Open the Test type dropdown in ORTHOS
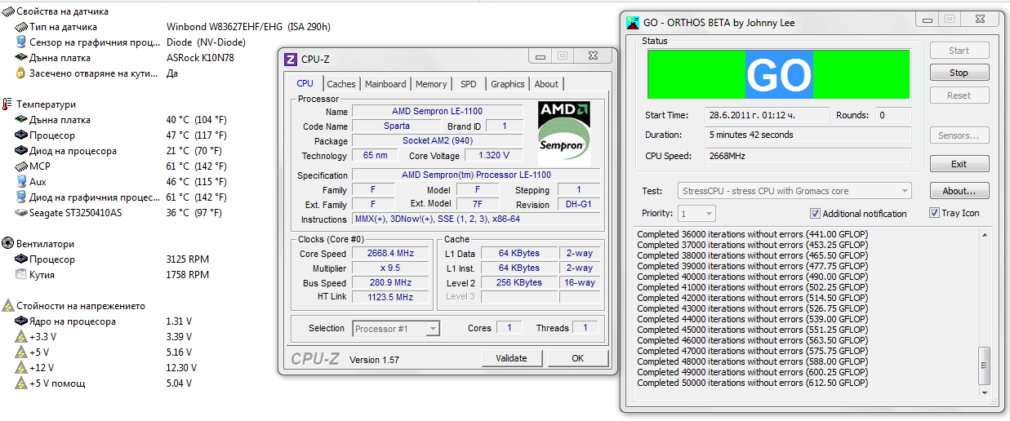 (x=794, y=191)
